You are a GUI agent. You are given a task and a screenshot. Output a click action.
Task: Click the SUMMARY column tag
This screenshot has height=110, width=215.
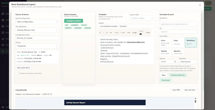point(75,25)
